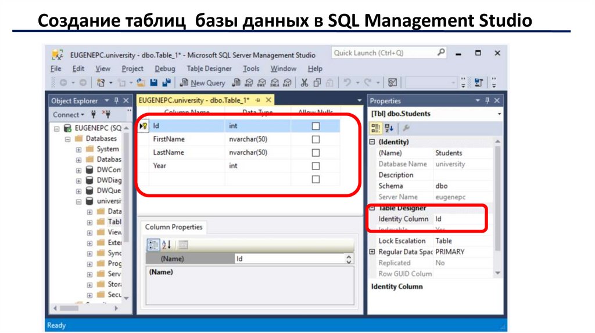Click the Undo arrow icon
Image resolution: width=595 pixels, height=333 pixels.
[x=347, y=82]
